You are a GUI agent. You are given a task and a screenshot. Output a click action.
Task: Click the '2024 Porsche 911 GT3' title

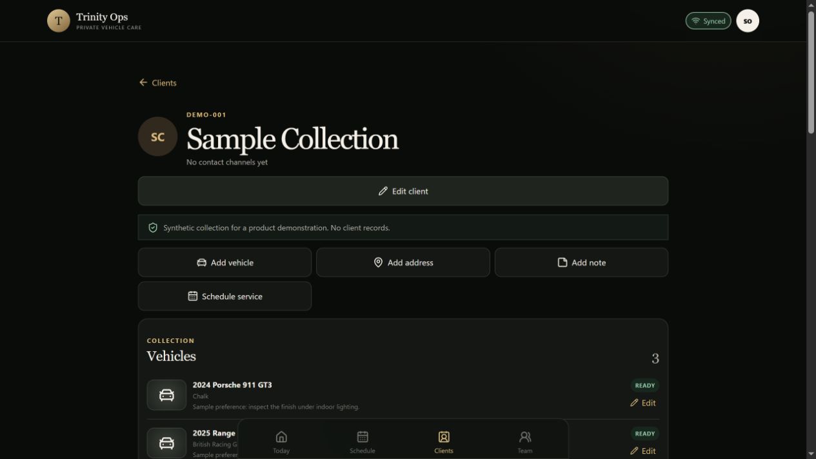(232, 385)
